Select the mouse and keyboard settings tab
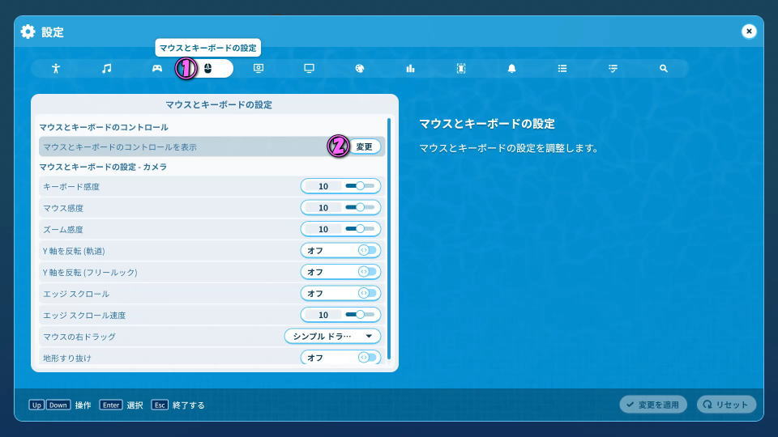This screenshot has width=778, height=437. point(207,69)
